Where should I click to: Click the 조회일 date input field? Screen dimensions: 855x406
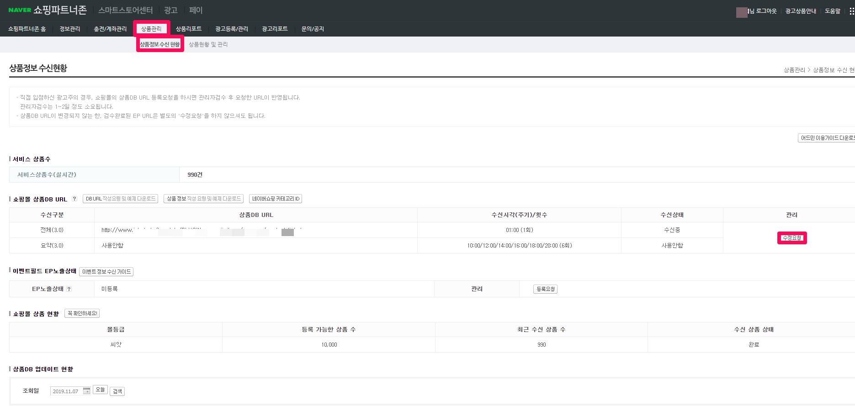coord(66,391)
